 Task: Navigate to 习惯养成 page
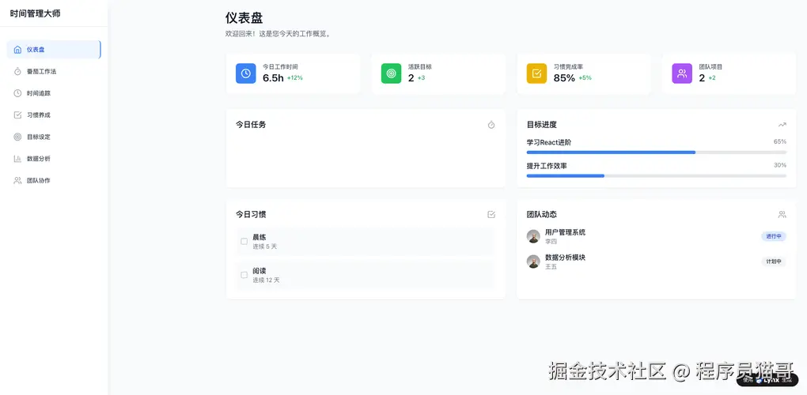[54, 115]
